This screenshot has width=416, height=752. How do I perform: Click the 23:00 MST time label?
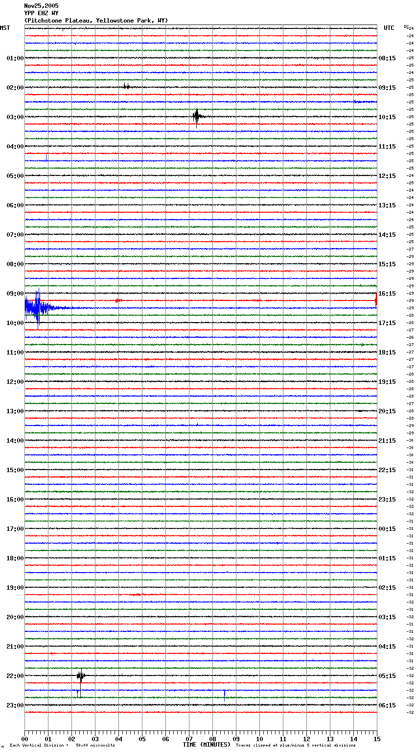(x=15, y=705)
